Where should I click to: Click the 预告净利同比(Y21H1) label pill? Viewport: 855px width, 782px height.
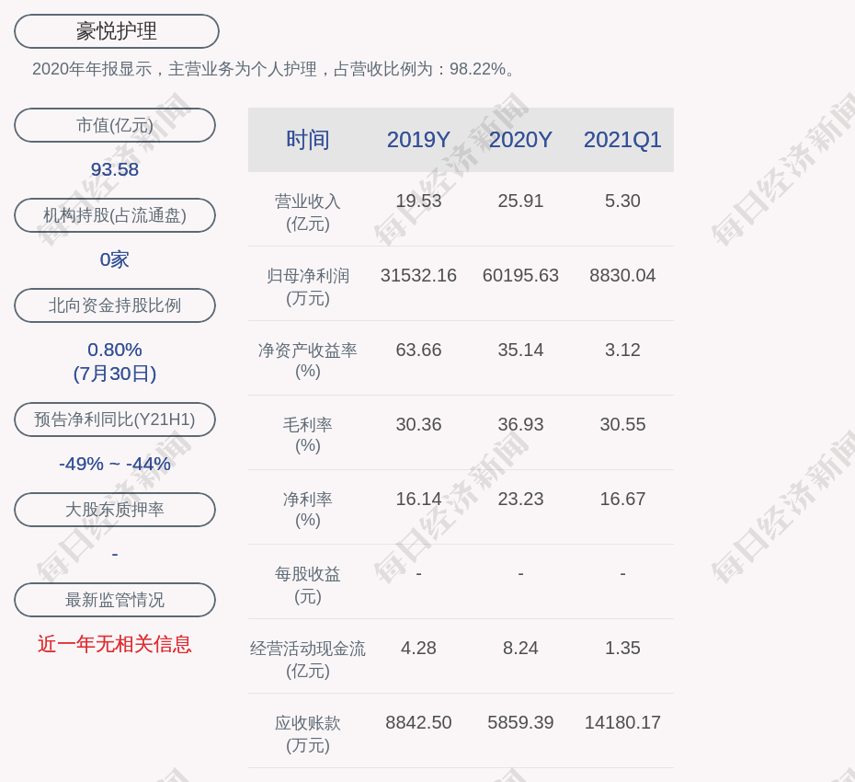tap(115, 420)
